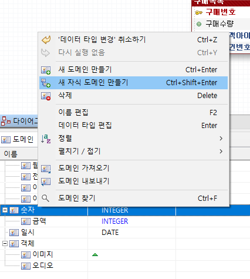Screen dimensions: 250x279
Task: Click the key icon beside 구매번호
Action: pyautogui.click(x=199, y=13)
